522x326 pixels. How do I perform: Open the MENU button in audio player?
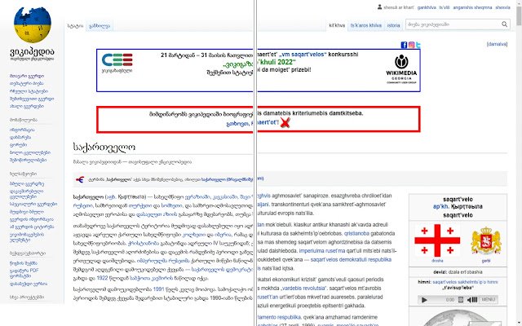click(x=489, y=299)
